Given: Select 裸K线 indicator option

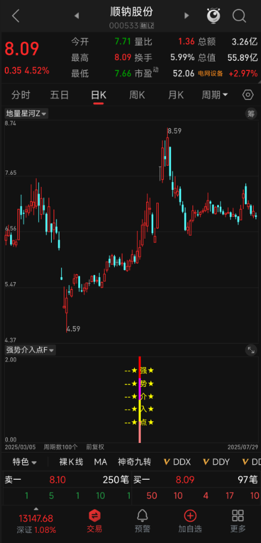Looking at the screenshot, I should tap(71, 462).
